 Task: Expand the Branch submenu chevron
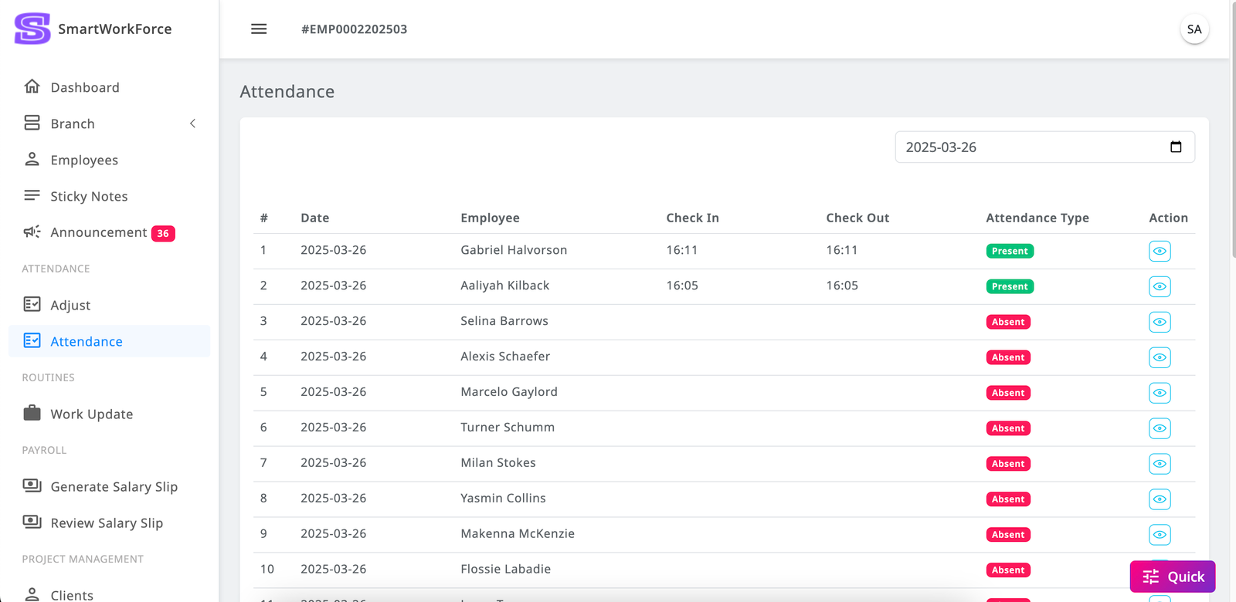pyautogui.click(x=192, y=123)
